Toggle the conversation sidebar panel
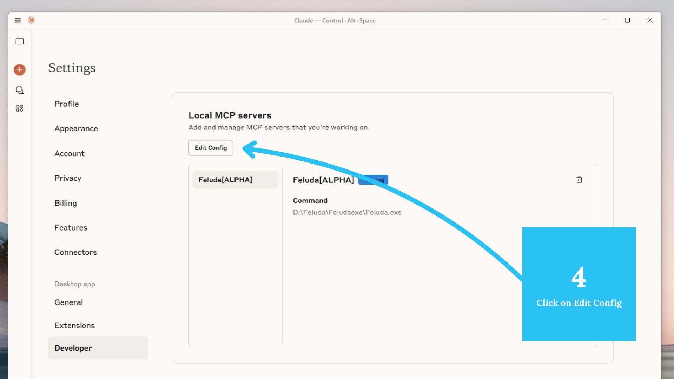The width and height of the screenshot is (674, 379). coord(20,41)
